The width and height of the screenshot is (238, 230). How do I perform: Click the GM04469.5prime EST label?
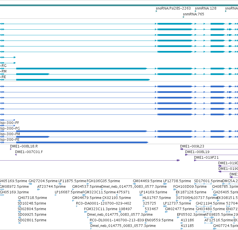[148, 181]
